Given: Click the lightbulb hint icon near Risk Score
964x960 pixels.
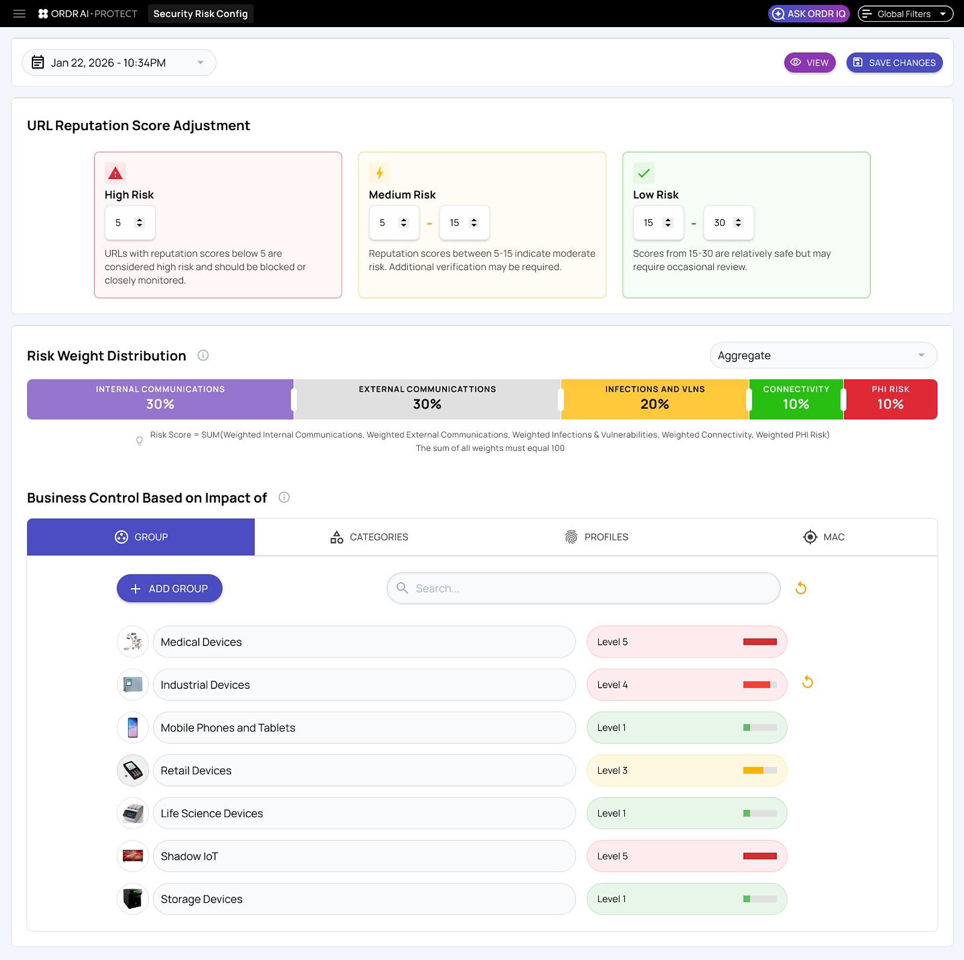Looking at the screenshot, I should click(140, 441).
